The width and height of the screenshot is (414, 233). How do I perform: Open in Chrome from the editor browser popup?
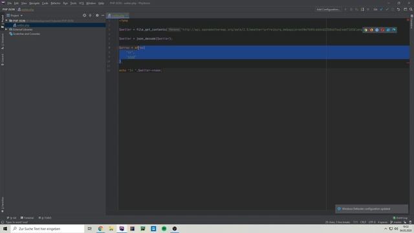(365, 30)
